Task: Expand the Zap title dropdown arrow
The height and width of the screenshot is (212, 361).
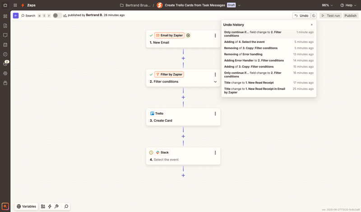Action: pyautogui.click(x=239, y=5)
